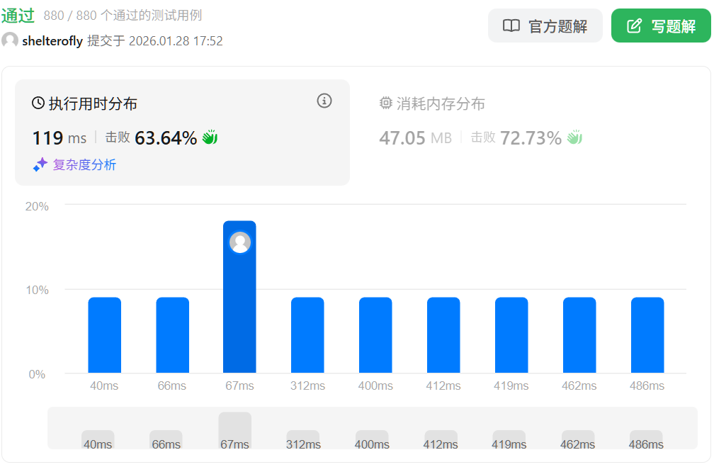Click the clock icon beside 执行用时分布
Image resolution: width=714 pixels, height=467 pixels.
click(38, 103)
